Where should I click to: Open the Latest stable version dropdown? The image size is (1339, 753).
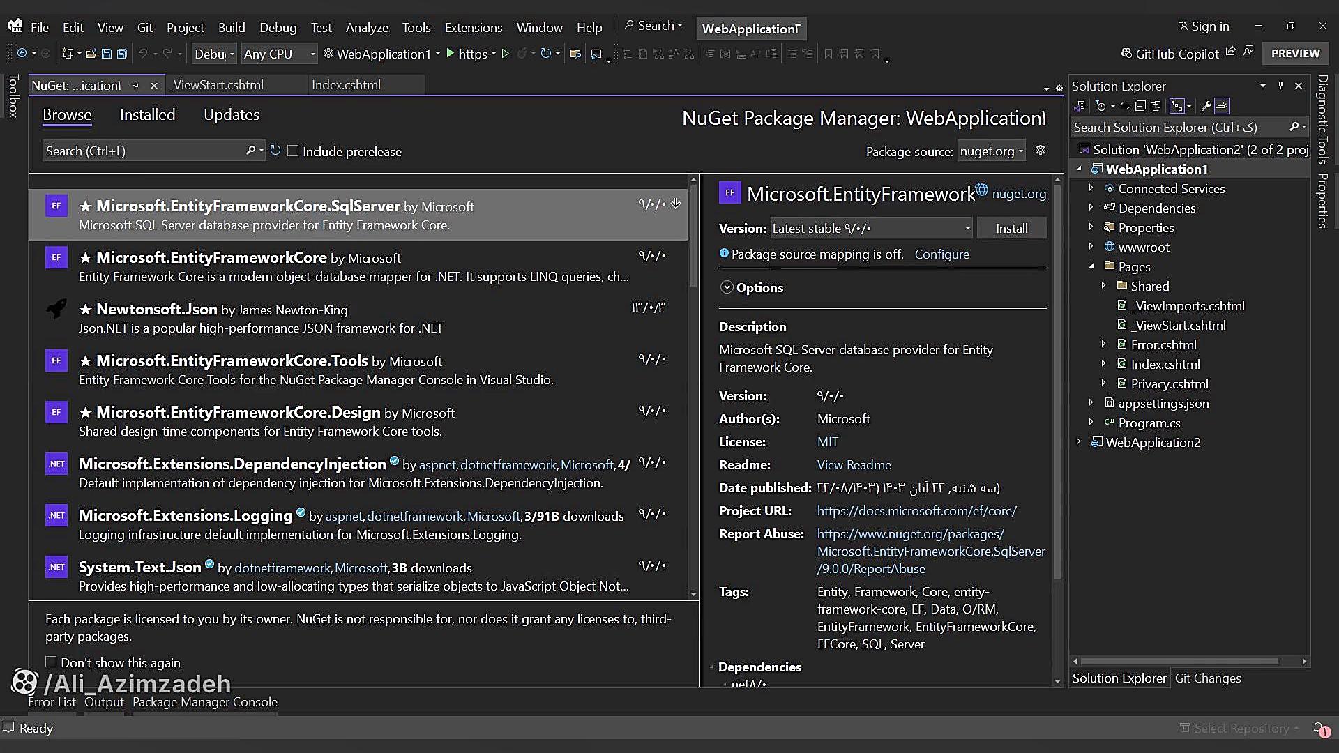872,228
